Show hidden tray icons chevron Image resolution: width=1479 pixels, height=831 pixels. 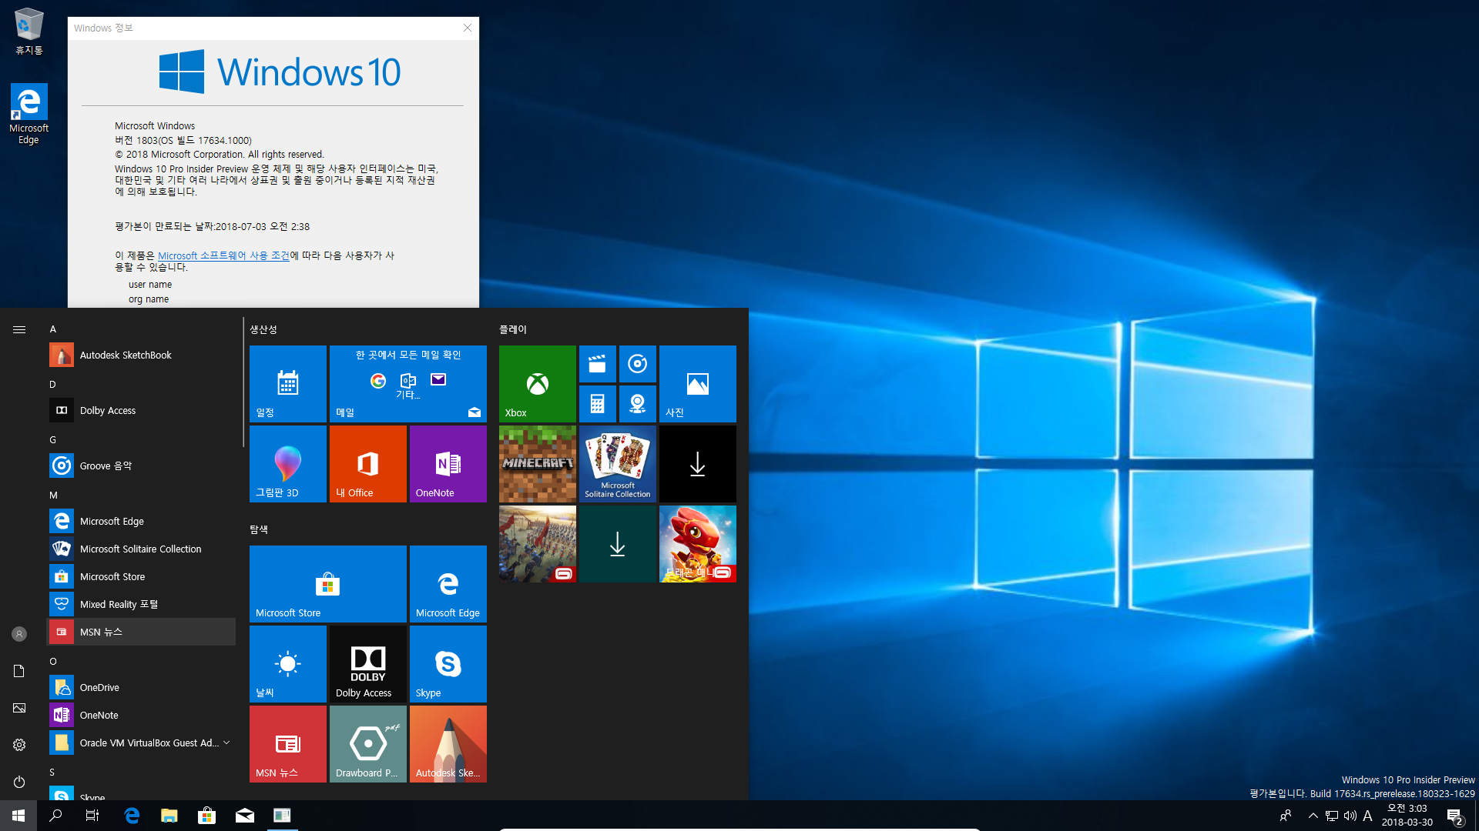tap(1313, 816)
